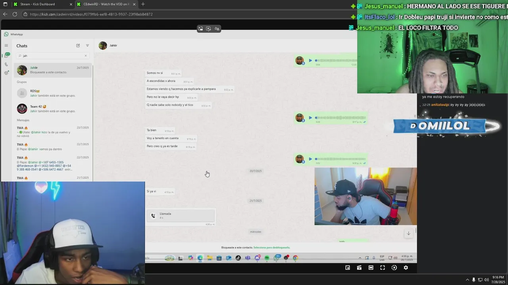The image size is (508, 285).
Task: Click the first overlay capture toolbar icon
Action: click(x=200, y=28)
